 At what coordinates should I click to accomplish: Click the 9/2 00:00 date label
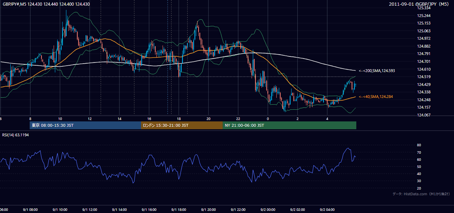268,209
